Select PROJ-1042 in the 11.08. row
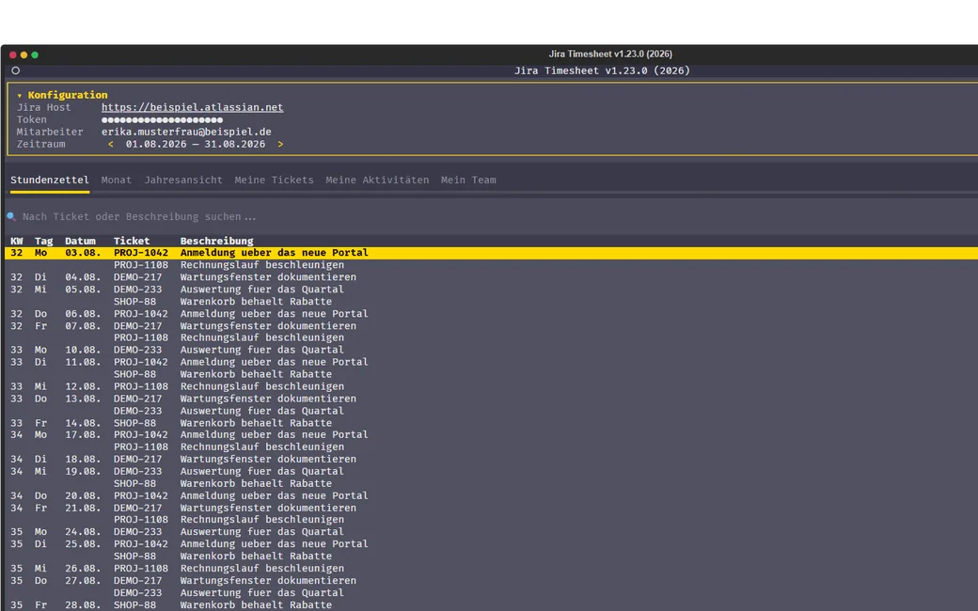This screenshot has height=611, width=978. point(141,362)
